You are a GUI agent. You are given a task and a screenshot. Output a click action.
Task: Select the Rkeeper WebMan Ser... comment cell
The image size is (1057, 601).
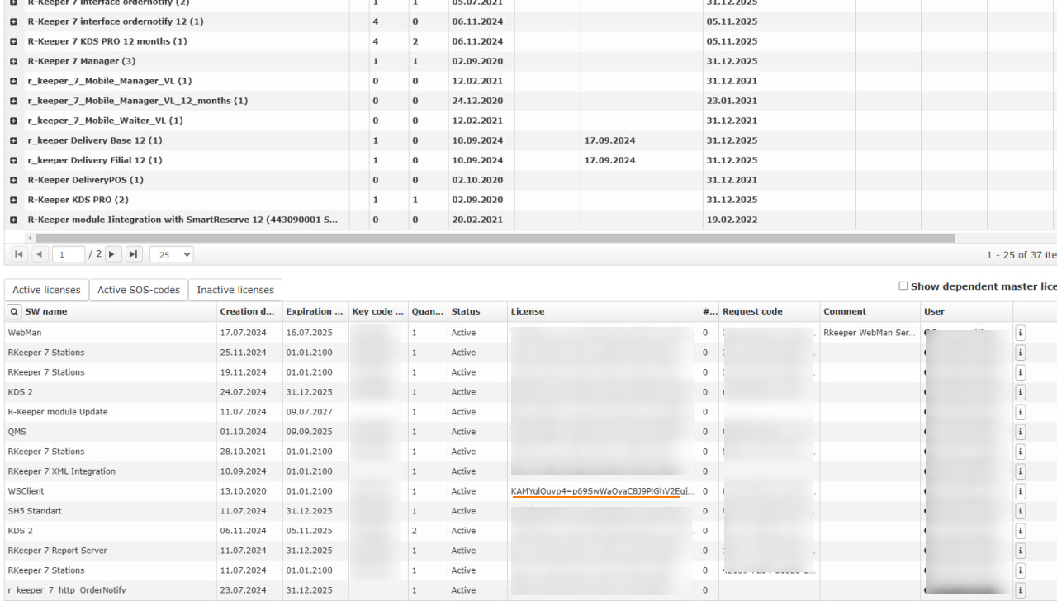870,333
